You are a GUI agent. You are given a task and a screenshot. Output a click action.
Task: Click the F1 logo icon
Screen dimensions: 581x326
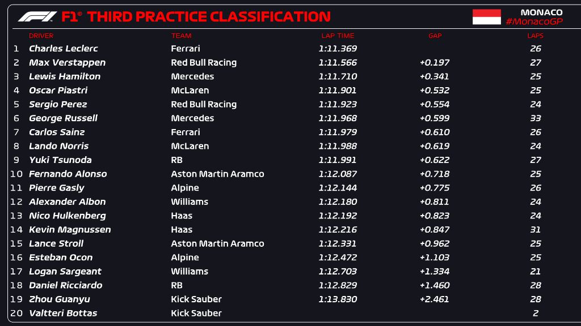[37, 16]
